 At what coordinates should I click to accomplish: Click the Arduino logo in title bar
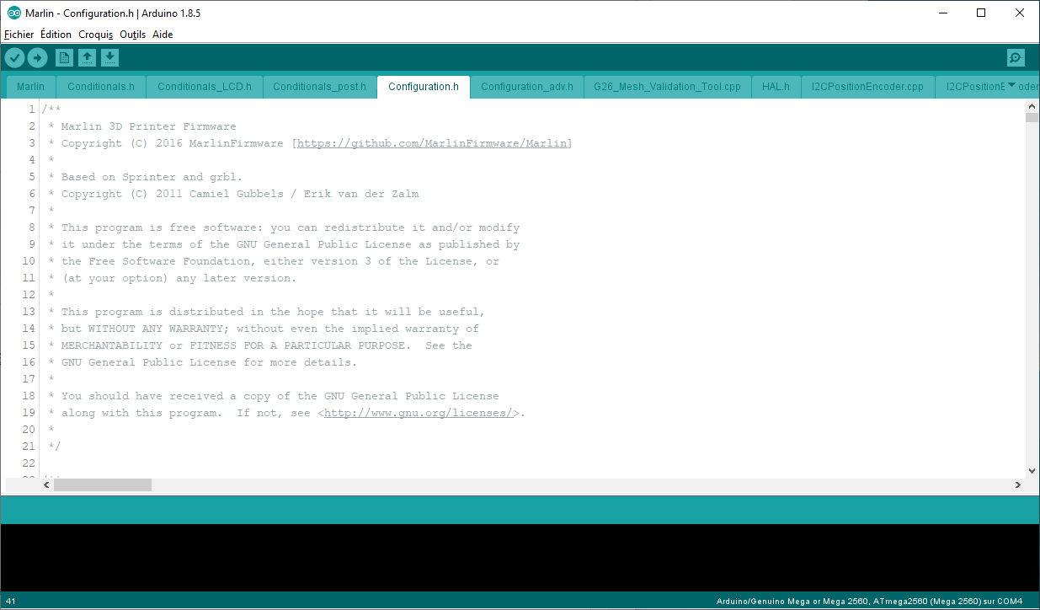(x=14, y=13)
